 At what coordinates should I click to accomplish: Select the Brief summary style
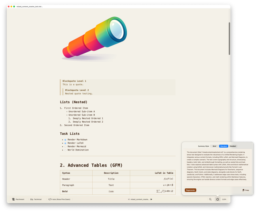pos(214,146)
